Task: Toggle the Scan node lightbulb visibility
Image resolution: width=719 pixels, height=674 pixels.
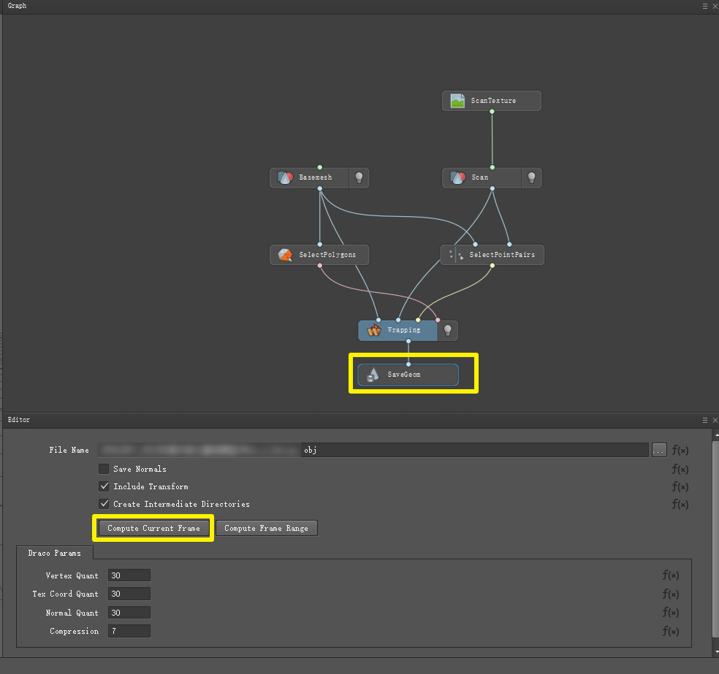Action: coord(531,177)
